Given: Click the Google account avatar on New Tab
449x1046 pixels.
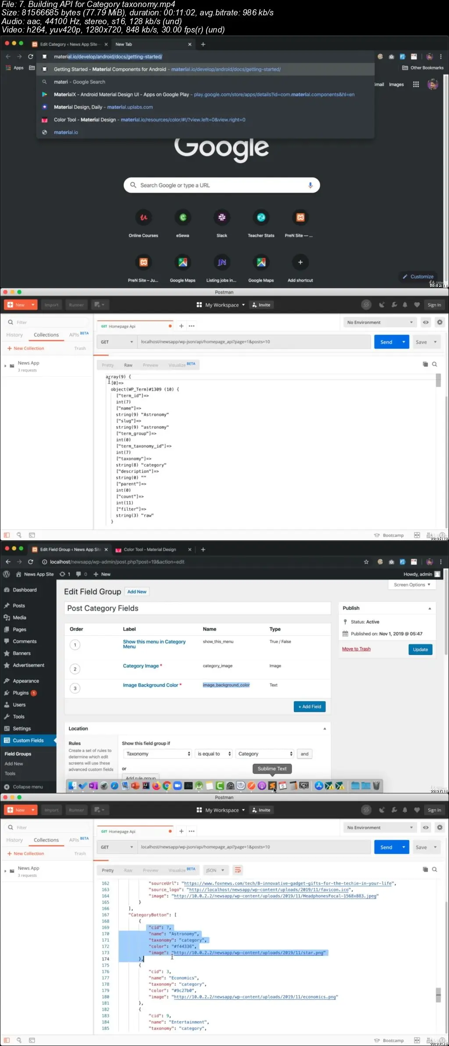Looking at the screenshot, I should 433,84.
